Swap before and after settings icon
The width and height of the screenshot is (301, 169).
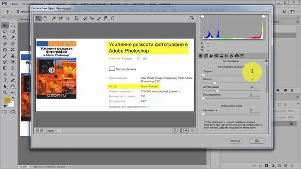(x=181, y=131)
